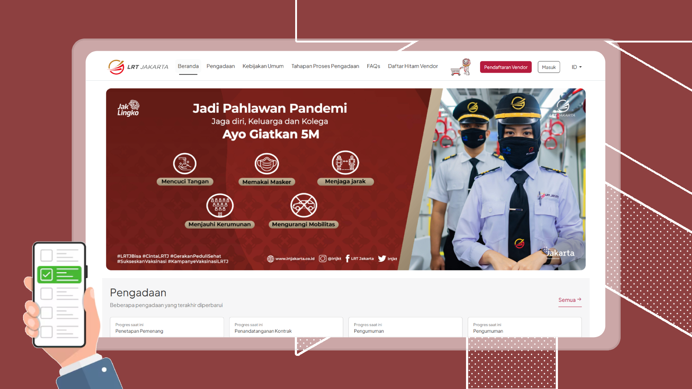Open the Penandatanganan Kontrak procurement card

(x=286, y=327)
